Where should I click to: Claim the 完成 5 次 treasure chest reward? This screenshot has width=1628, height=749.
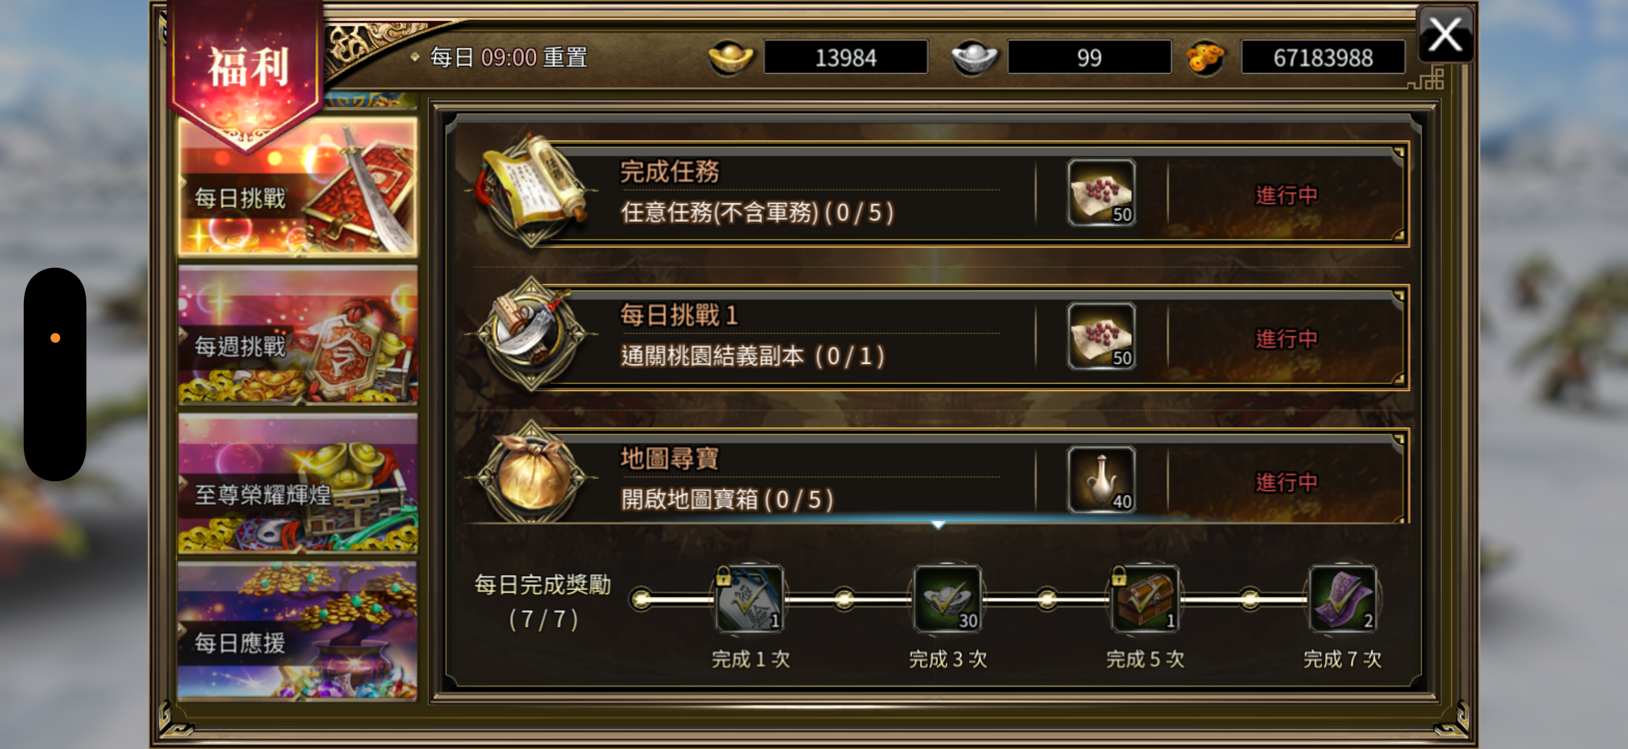point(1145,599)
